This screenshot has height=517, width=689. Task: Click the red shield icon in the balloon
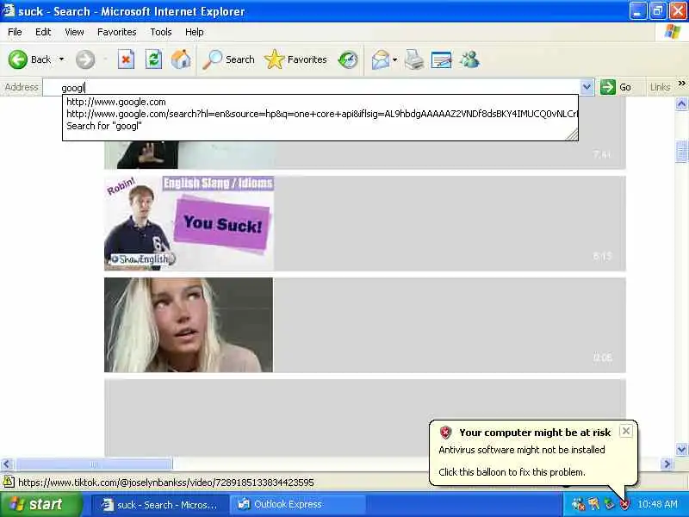(x=445, y=433)
